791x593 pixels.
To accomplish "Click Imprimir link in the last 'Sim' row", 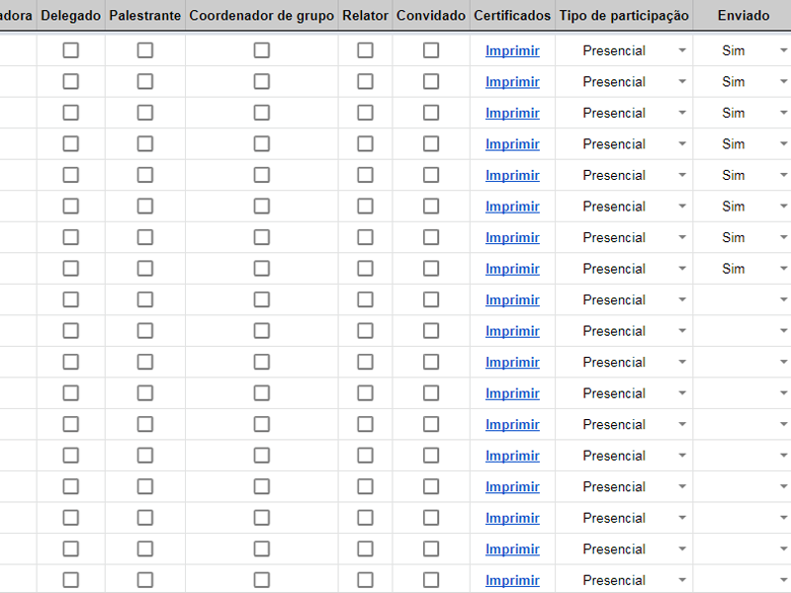I will point(512,269).
